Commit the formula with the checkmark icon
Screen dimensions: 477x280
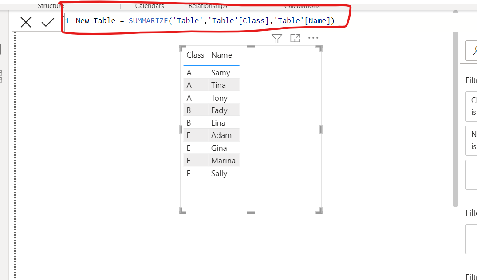coord(48,22)
